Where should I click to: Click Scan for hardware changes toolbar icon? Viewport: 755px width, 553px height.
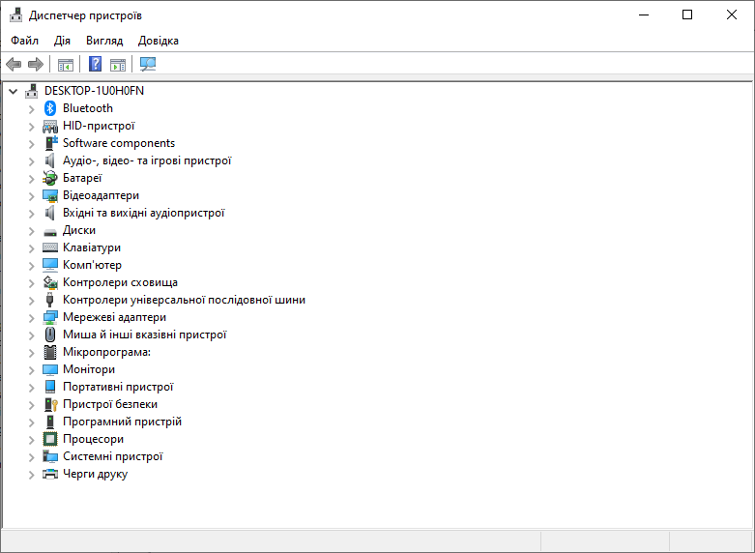tap(148, 64)
